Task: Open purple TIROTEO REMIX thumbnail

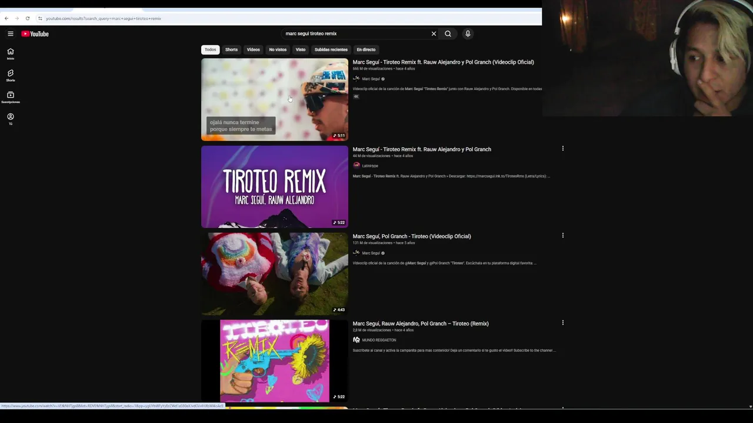Action: coord(275,187)
